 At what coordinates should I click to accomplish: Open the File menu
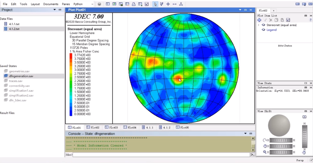click(5, 4)
